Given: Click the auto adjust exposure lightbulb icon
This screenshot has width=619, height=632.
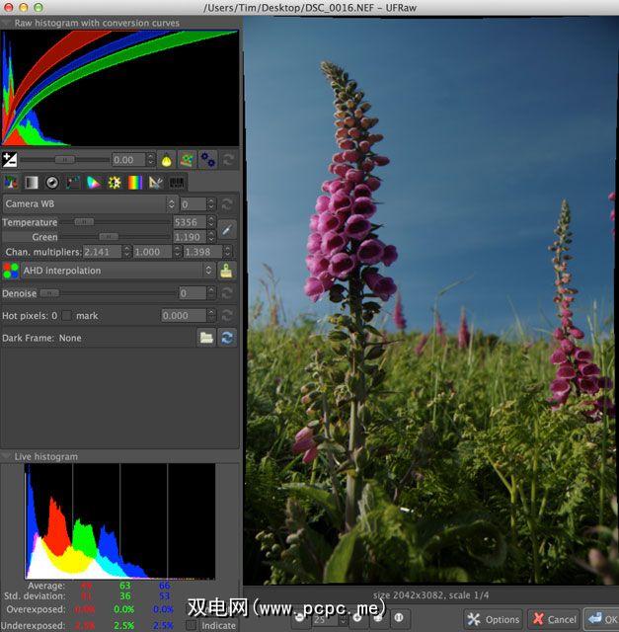Looking at the screenshot, I should [166, 159].
